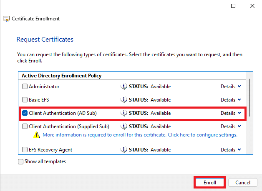Click the Cancel button

(243, 183)
